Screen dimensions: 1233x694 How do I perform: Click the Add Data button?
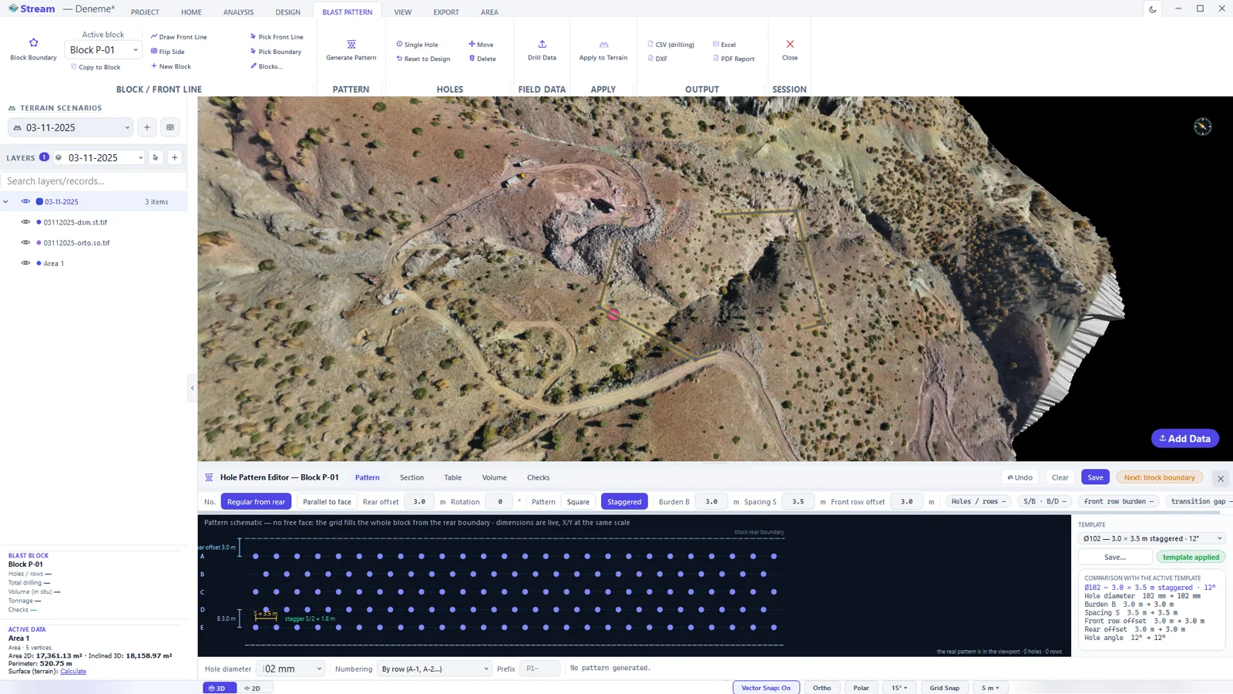1184,438
